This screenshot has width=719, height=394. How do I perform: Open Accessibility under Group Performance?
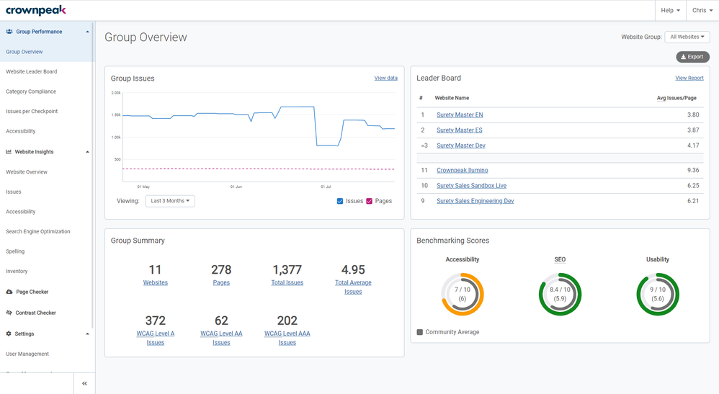21,131
